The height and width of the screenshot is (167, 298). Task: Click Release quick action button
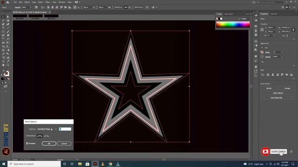[269, 88]
